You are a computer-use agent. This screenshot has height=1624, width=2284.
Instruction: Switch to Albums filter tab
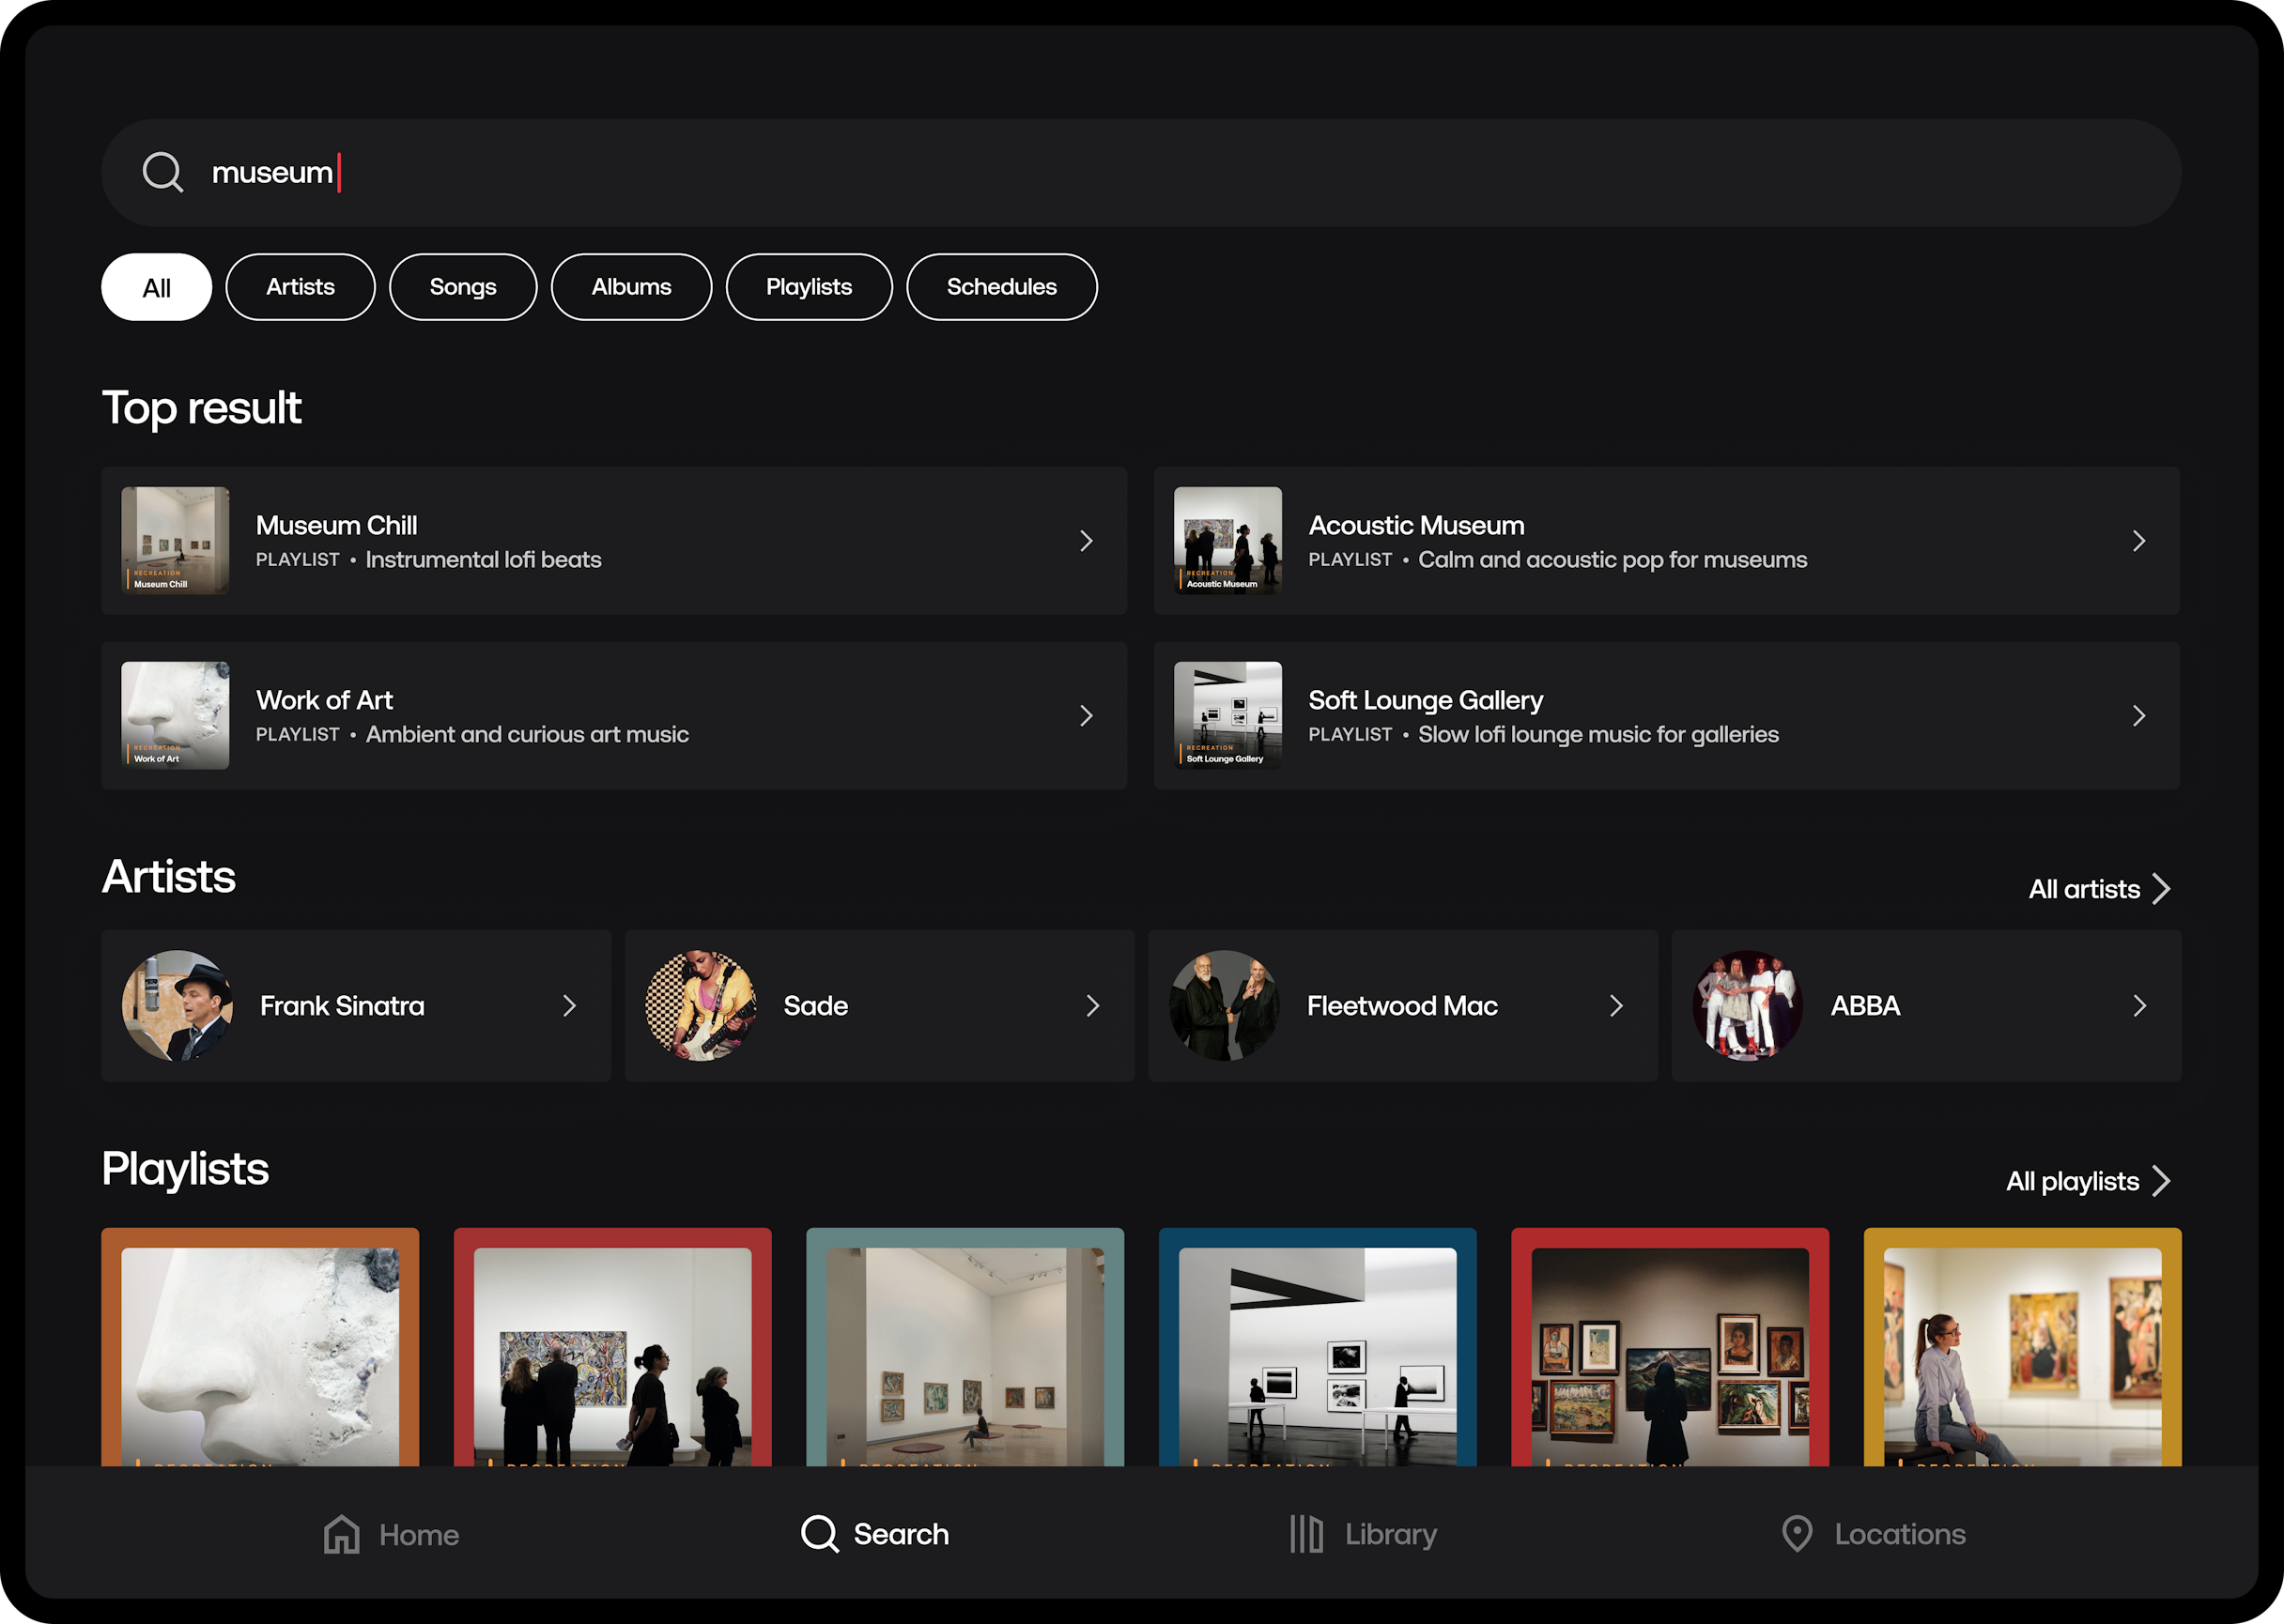(x=630, y=288)
